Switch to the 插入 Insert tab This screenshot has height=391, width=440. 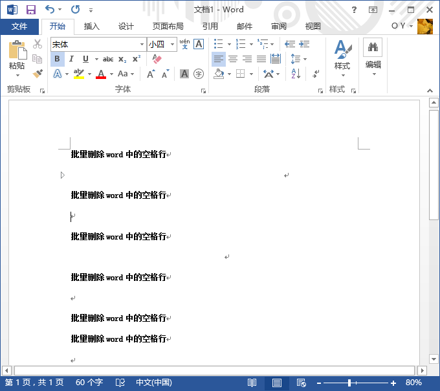91,27
